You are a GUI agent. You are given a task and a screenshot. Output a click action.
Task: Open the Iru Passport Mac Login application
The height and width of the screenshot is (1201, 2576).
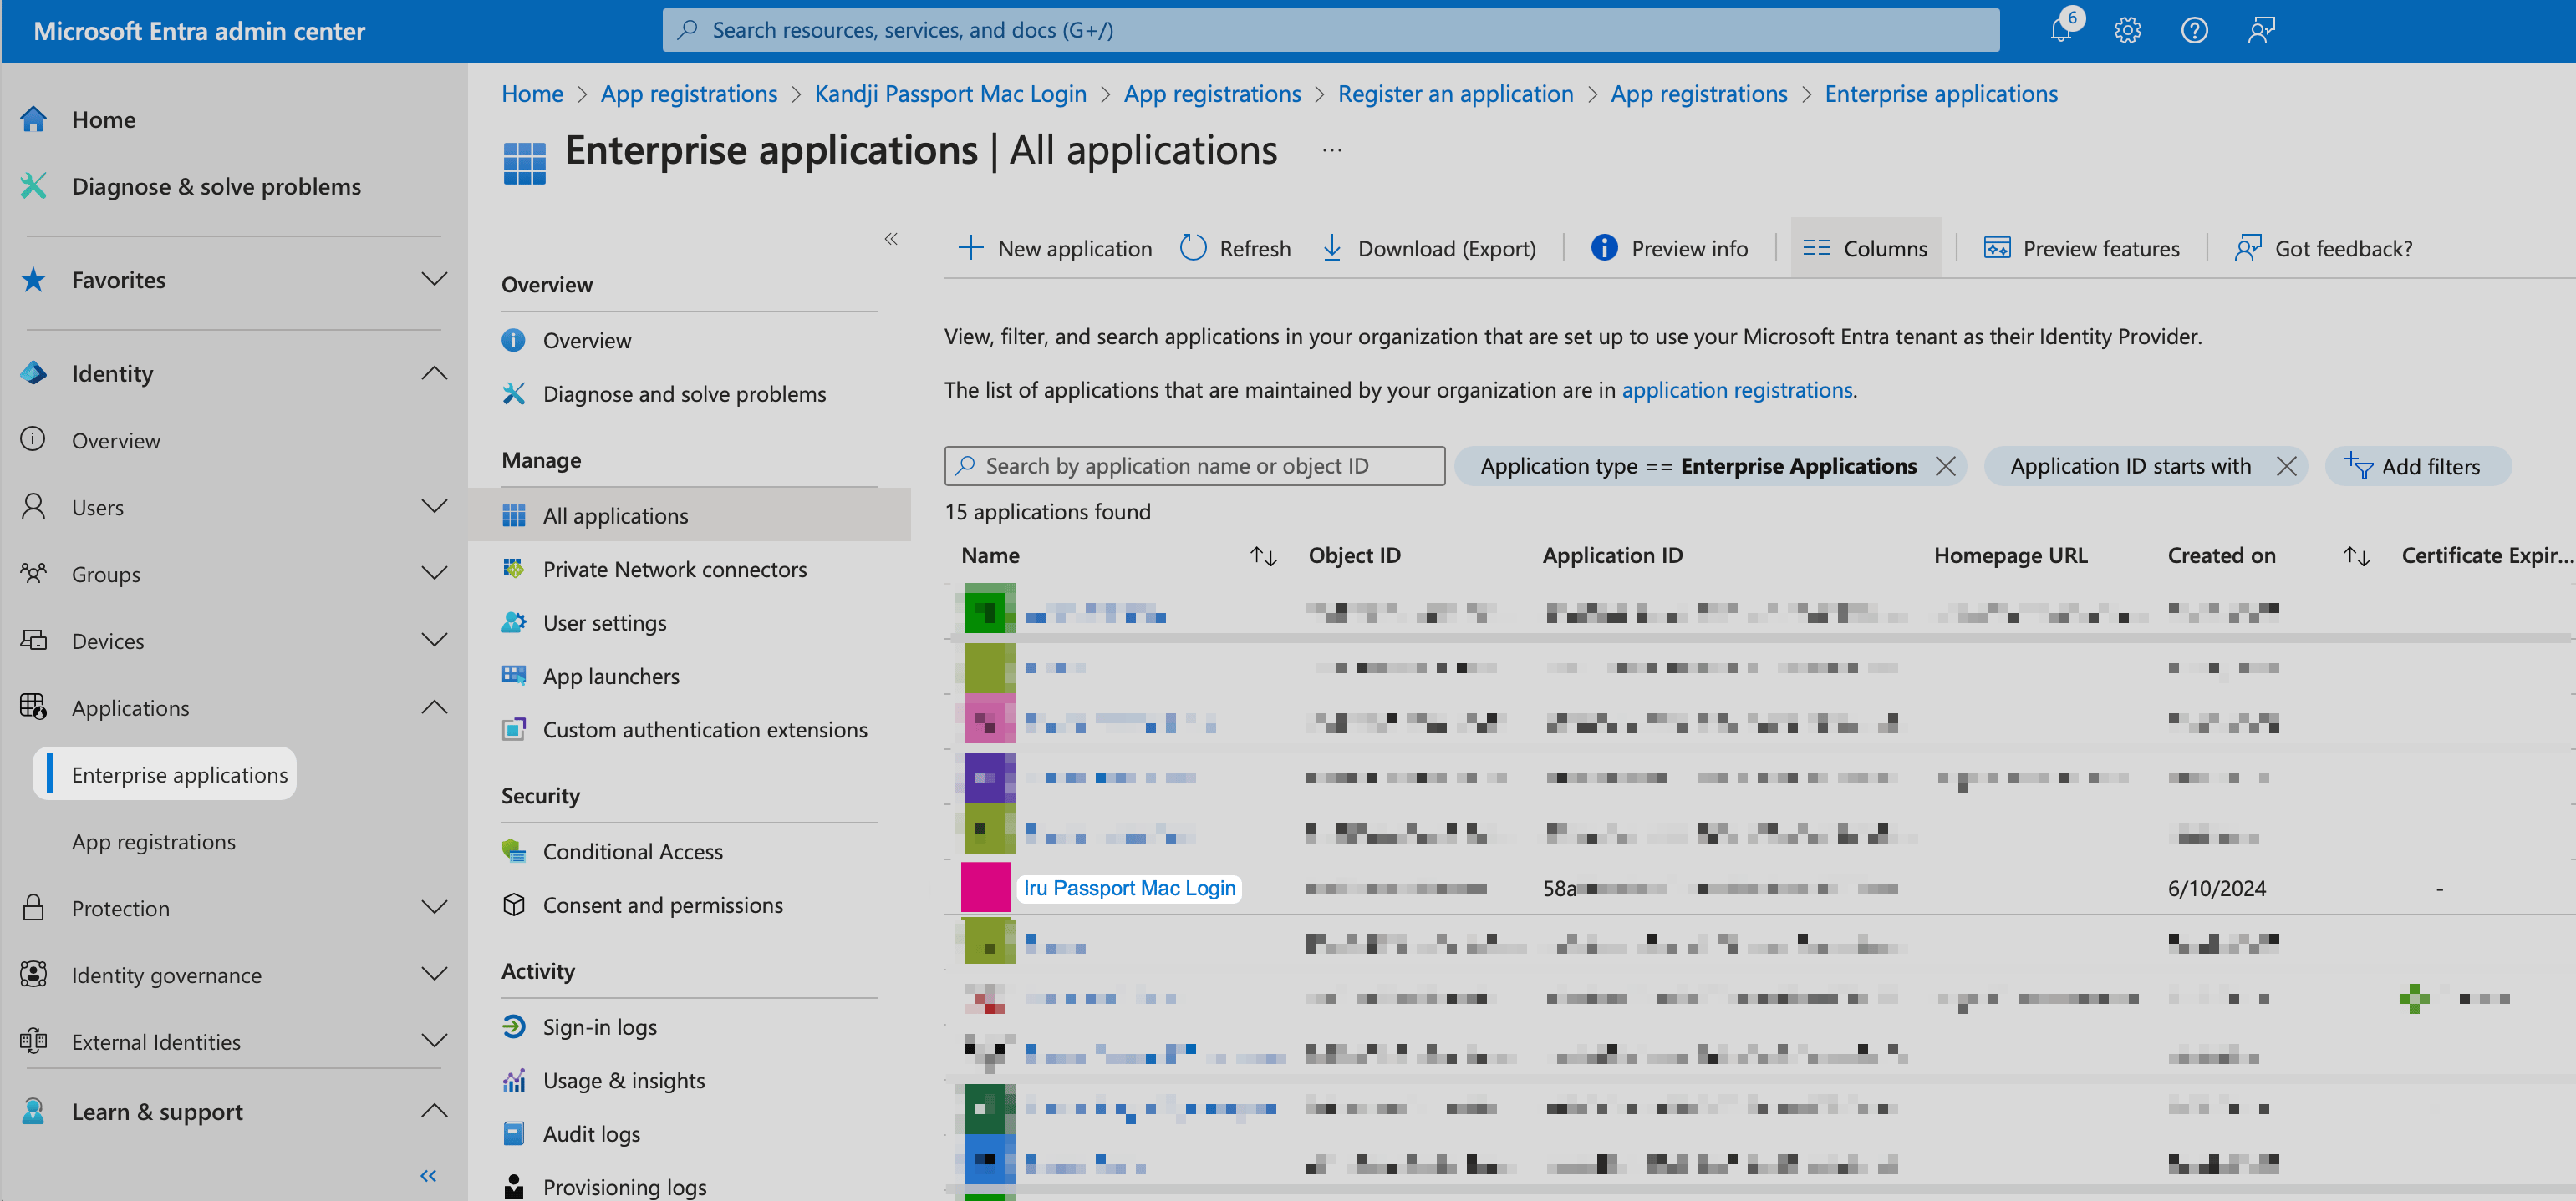pyautogui.click(x=1129, y=889)
